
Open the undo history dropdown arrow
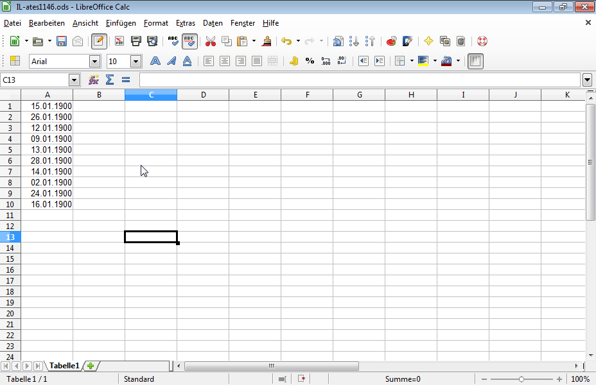[298, 41]
